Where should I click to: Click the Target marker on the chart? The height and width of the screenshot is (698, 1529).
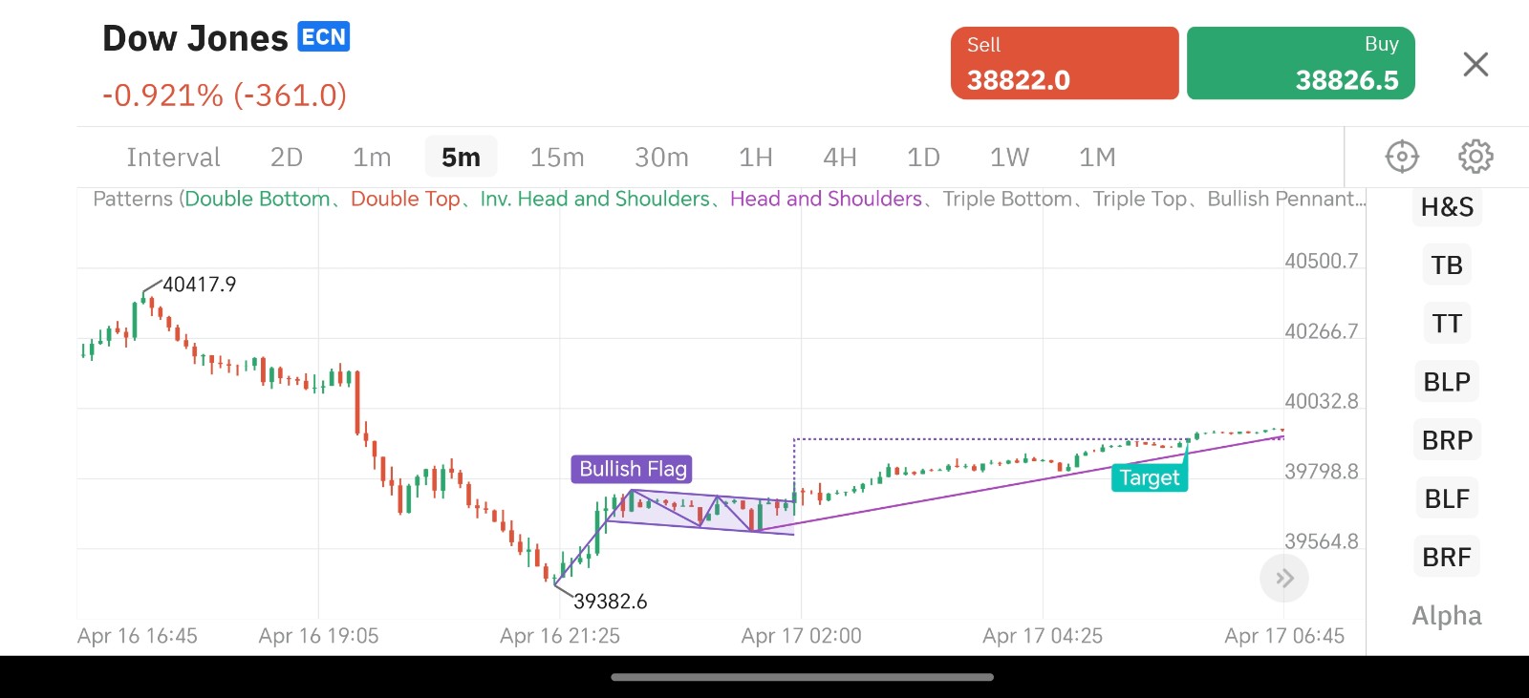[1149, 477]
